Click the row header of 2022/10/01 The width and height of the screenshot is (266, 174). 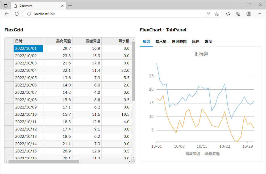point(9,48)
